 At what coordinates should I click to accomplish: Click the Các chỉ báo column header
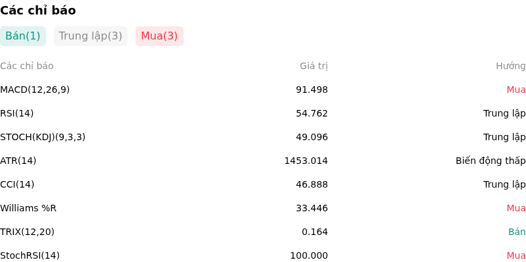pyautogui.click(x=27, y=66)
